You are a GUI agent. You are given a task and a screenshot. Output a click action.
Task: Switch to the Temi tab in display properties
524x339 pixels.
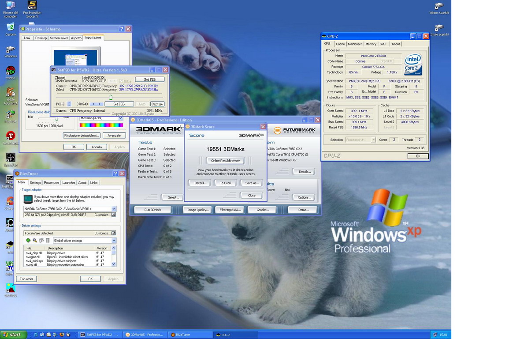[x=27, y=38]
